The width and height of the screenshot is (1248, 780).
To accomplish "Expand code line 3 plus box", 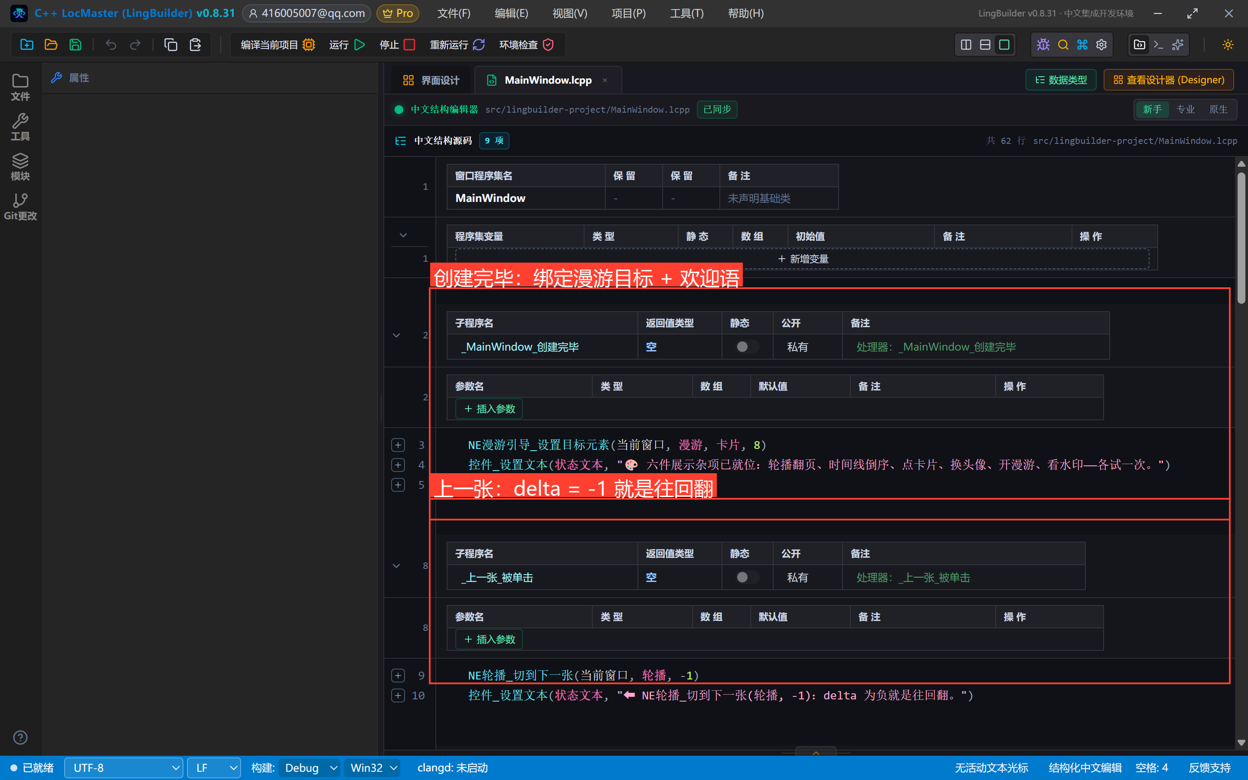I will 398,445.
